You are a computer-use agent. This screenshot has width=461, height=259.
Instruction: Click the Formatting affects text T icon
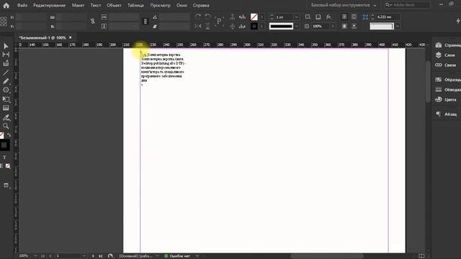tap(4, 158)
